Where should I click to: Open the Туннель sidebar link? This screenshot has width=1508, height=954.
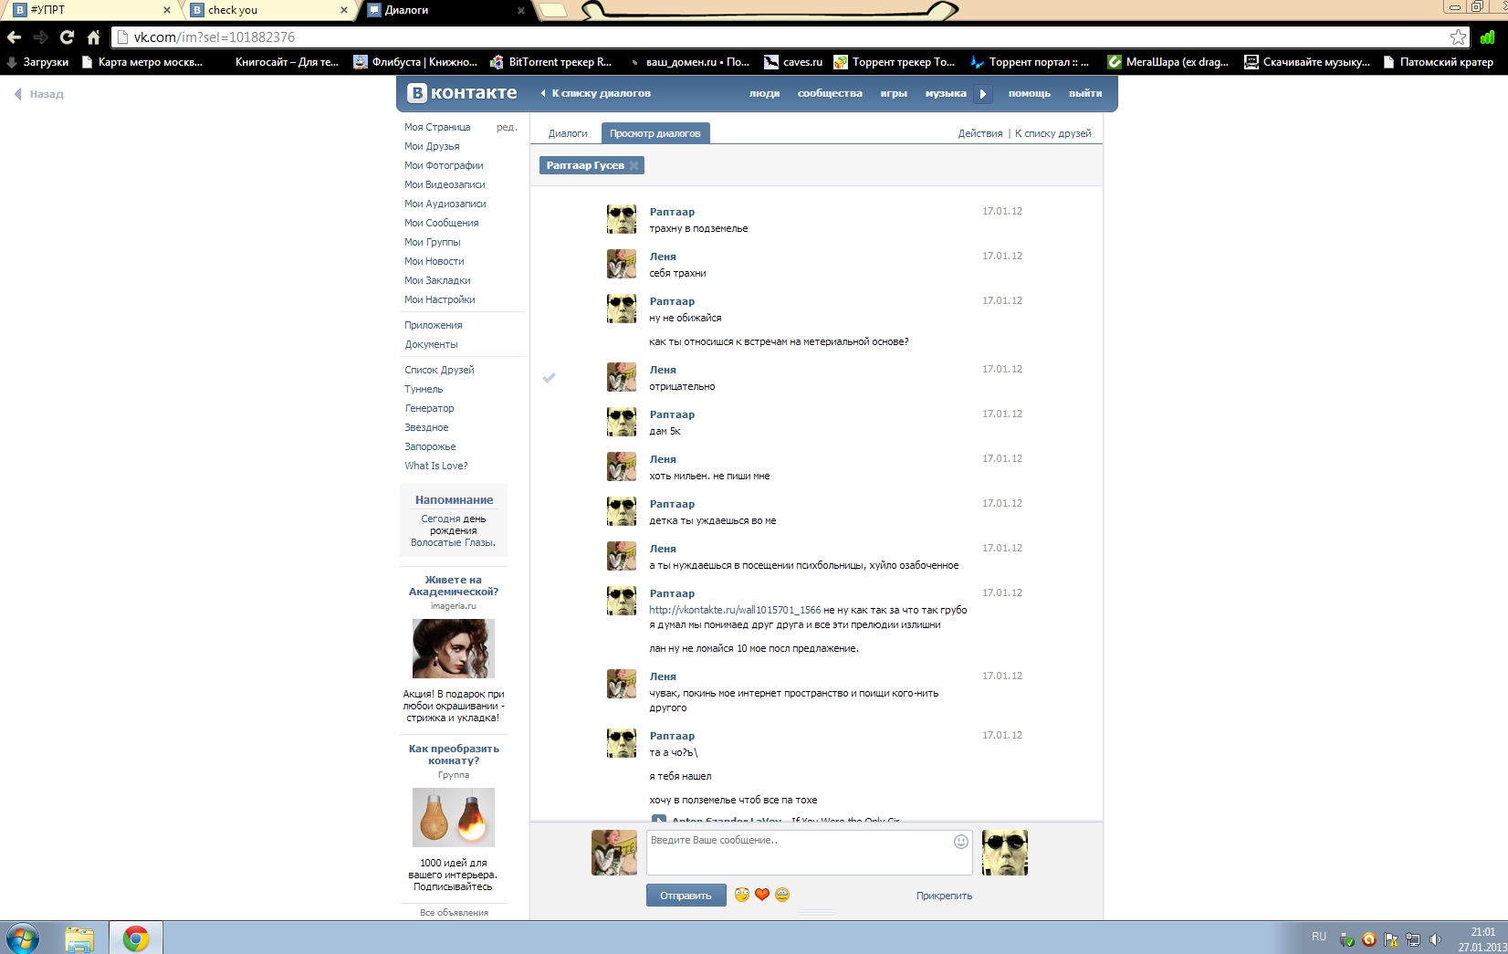(x=424, y=389)
